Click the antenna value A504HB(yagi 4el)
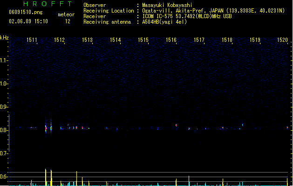293x186 pixels. coord(164,22)
